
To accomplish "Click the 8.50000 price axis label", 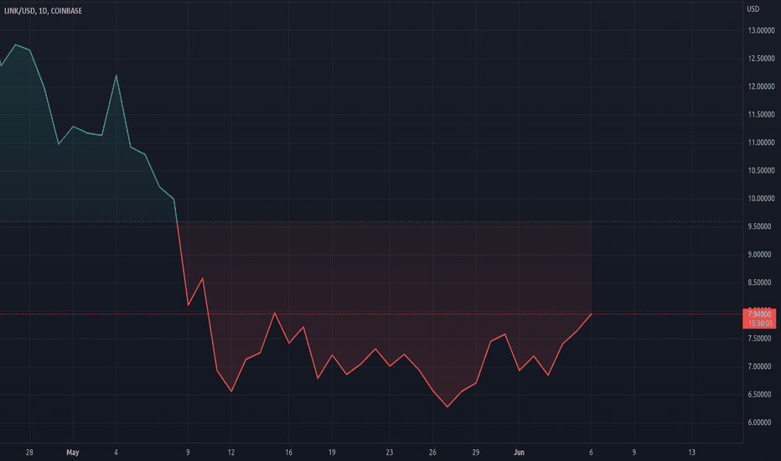I will click(761, 282).
